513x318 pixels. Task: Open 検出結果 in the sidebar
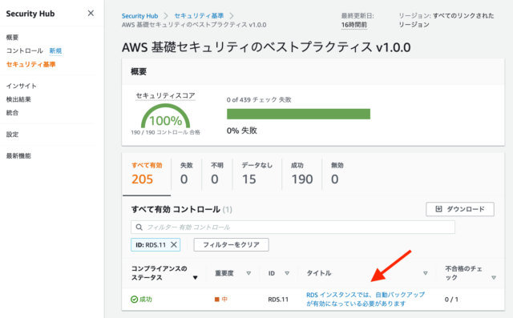tap(18, 99)
